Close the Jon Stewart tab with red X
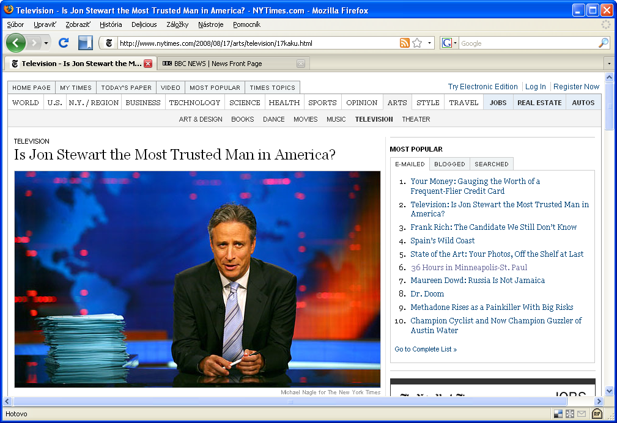Screen dimensions: 617x423 148,64
